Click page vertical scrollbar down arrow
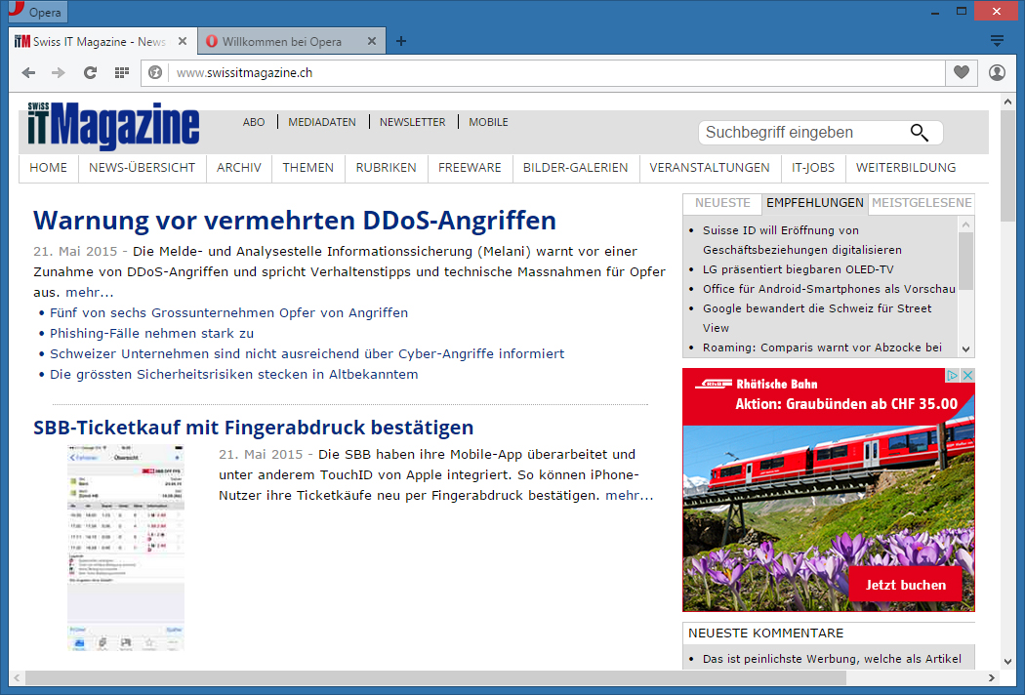Viewport: 1025px width, 695px height. click(1007, 662)
